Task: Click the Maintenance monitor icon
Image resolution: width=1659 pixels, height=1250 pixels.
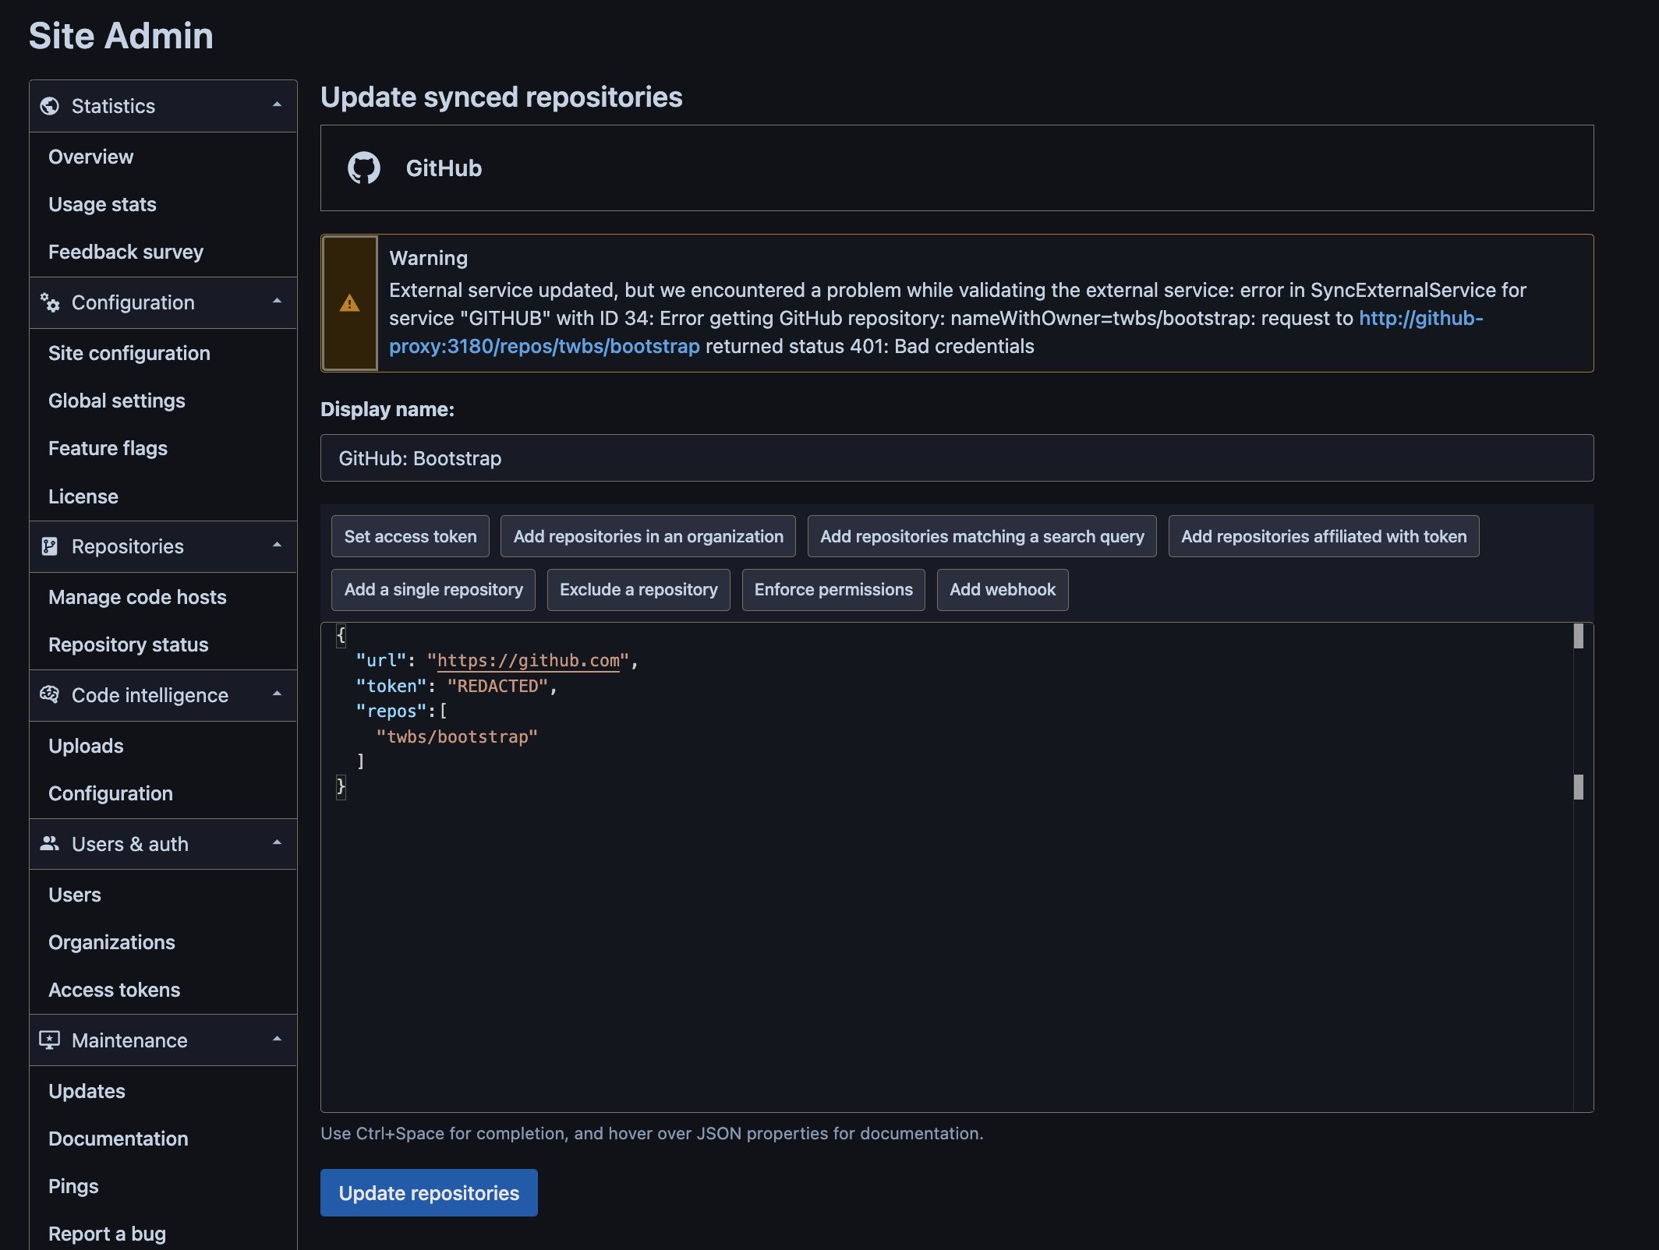Action: [50, 1040]
